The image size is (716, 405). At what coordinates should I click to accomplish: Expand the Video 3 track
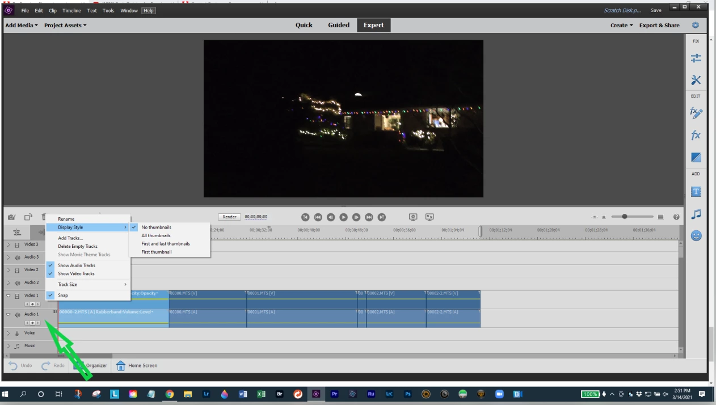pyautogui.click(x=8, y=244)
